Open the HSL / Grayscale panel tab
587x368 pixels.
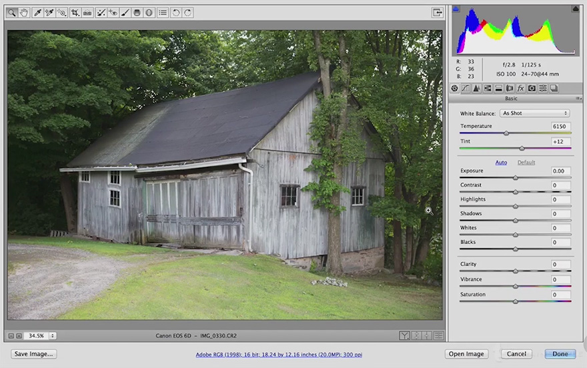click(x=488, y=88)
